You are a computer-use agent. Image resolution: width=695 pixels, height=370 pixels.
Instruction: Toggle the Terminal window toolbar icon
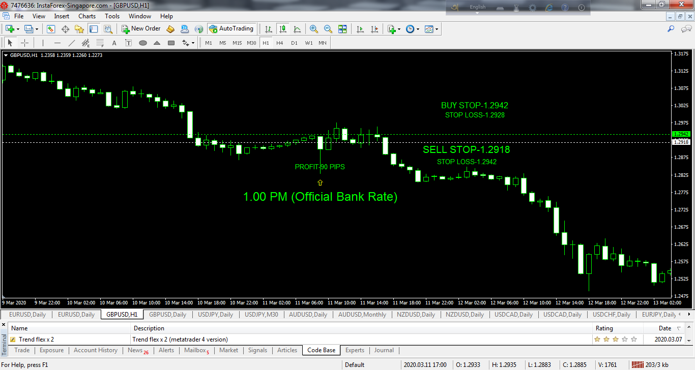(94, 29)
